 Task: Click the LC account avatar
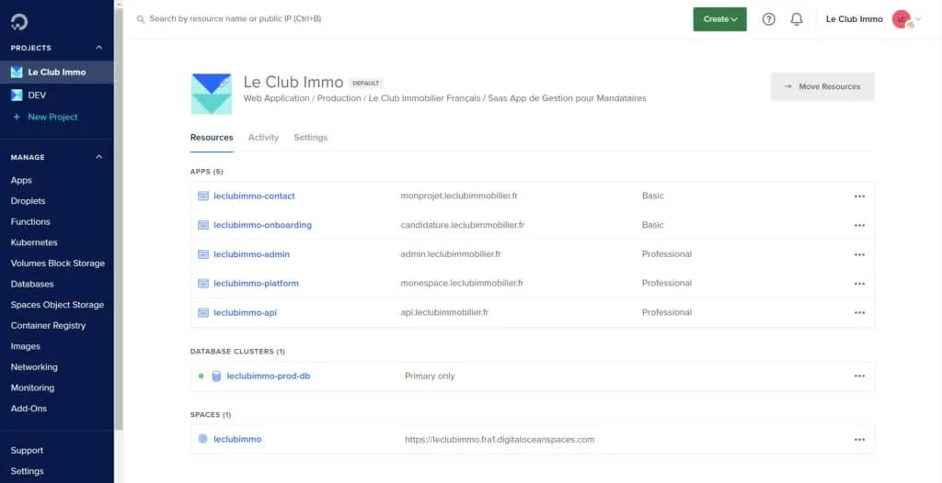[902, 19]
